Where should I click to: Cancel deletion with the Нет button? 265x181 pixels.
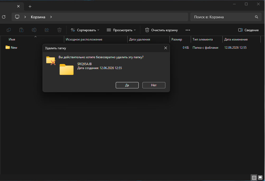pos(154,85)
